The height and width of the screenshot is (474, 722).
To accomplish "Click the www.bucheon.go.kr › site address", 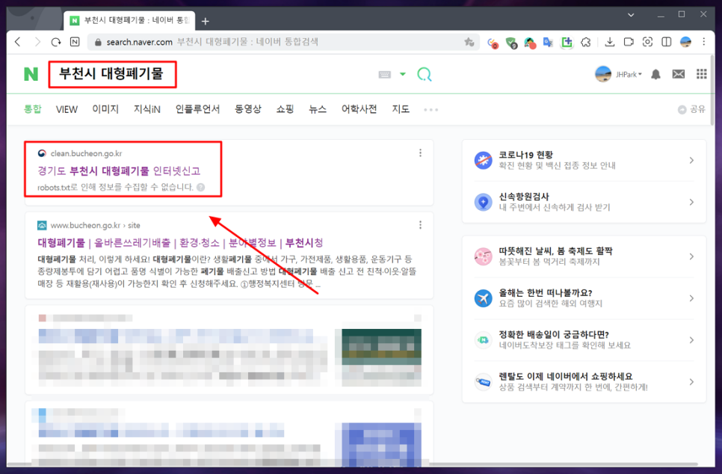I will pos(96,225).
